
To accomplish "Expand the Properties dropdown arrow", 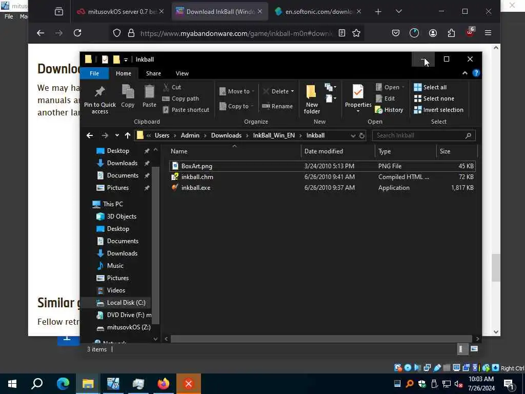I will (358, 111).
